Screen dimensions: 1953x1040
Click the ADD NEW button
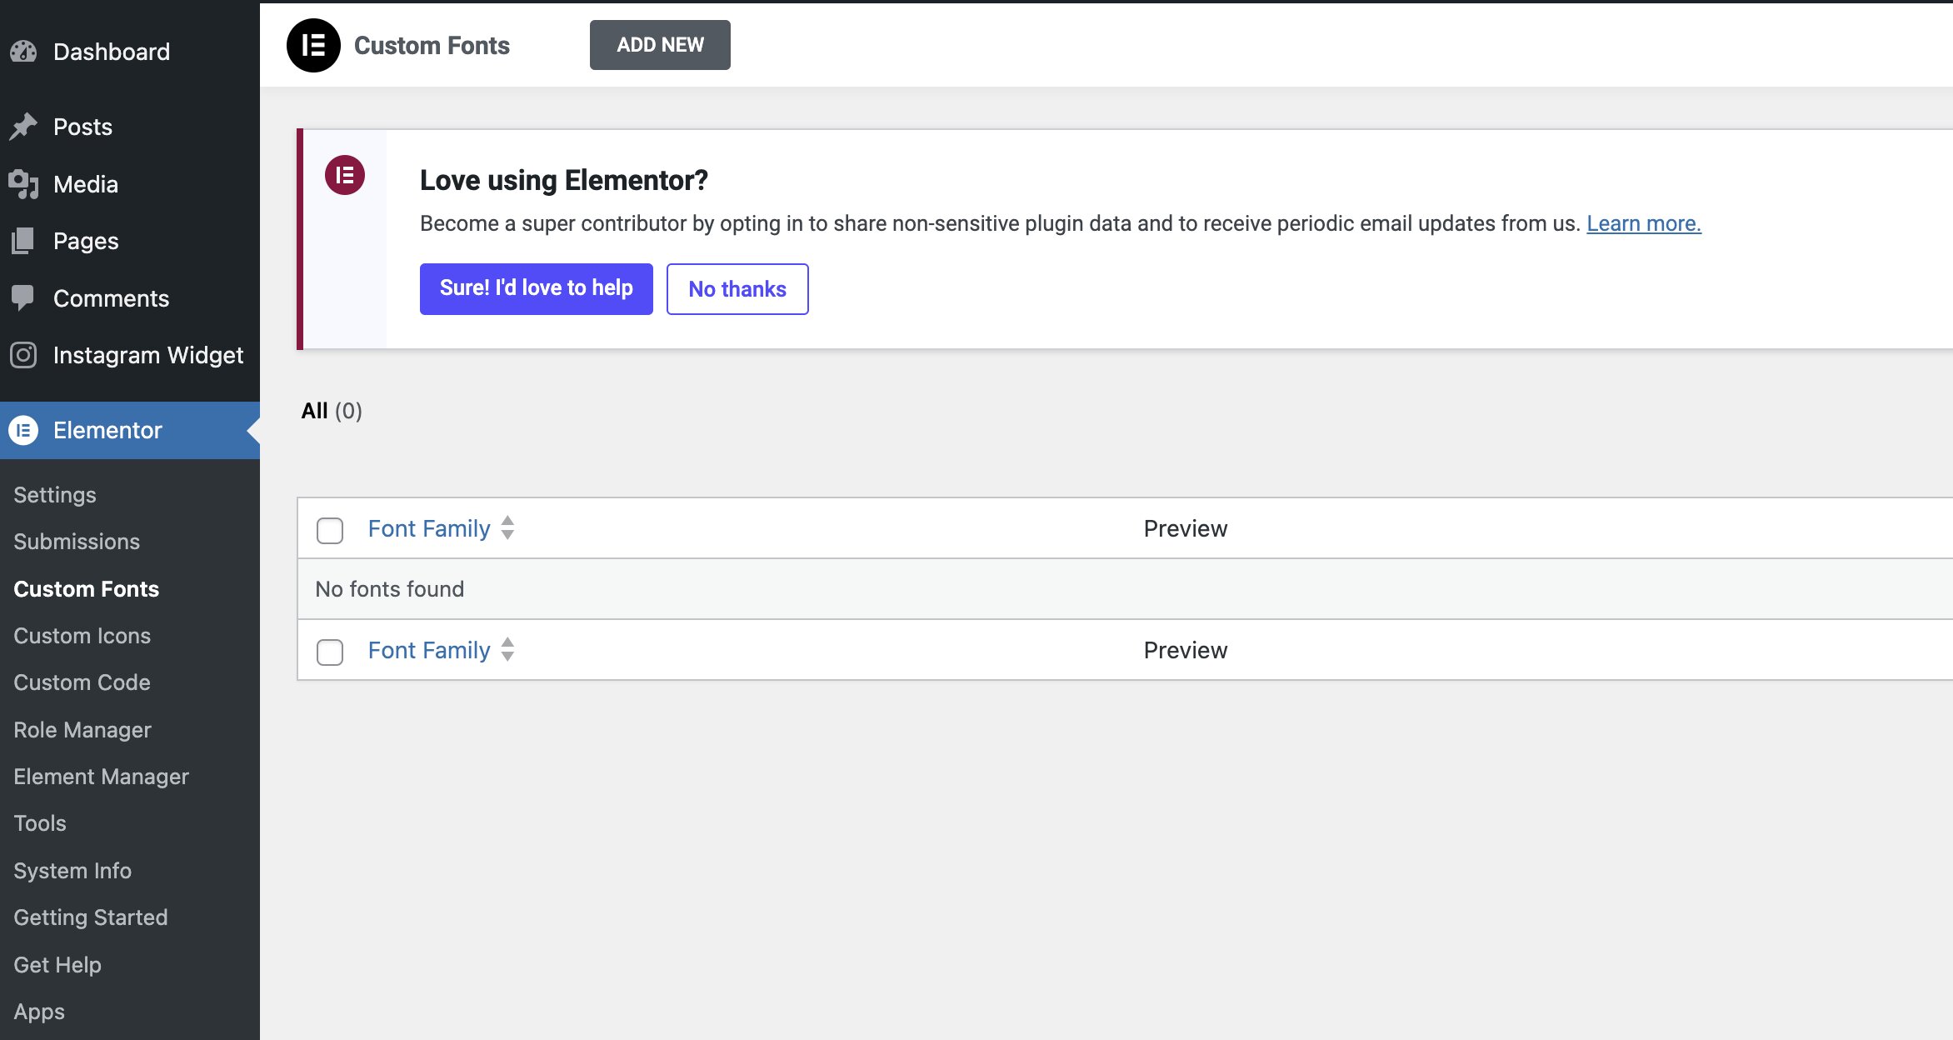[x=659, y=44]
